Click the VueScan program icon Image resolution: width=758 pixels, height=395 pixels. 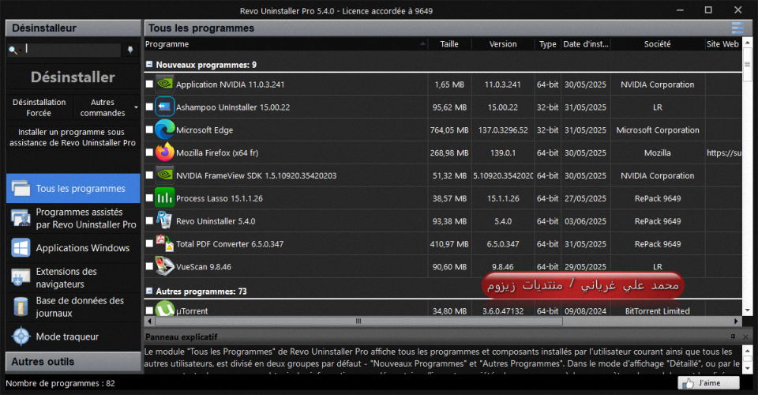pos(165,266)
